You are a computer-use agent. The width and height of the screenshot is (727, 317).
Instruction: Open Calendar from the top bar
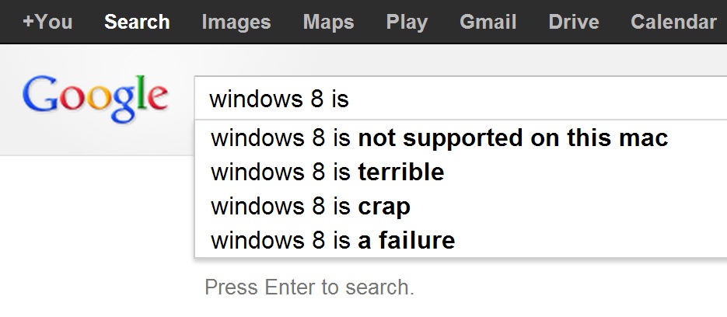point(673,22)
